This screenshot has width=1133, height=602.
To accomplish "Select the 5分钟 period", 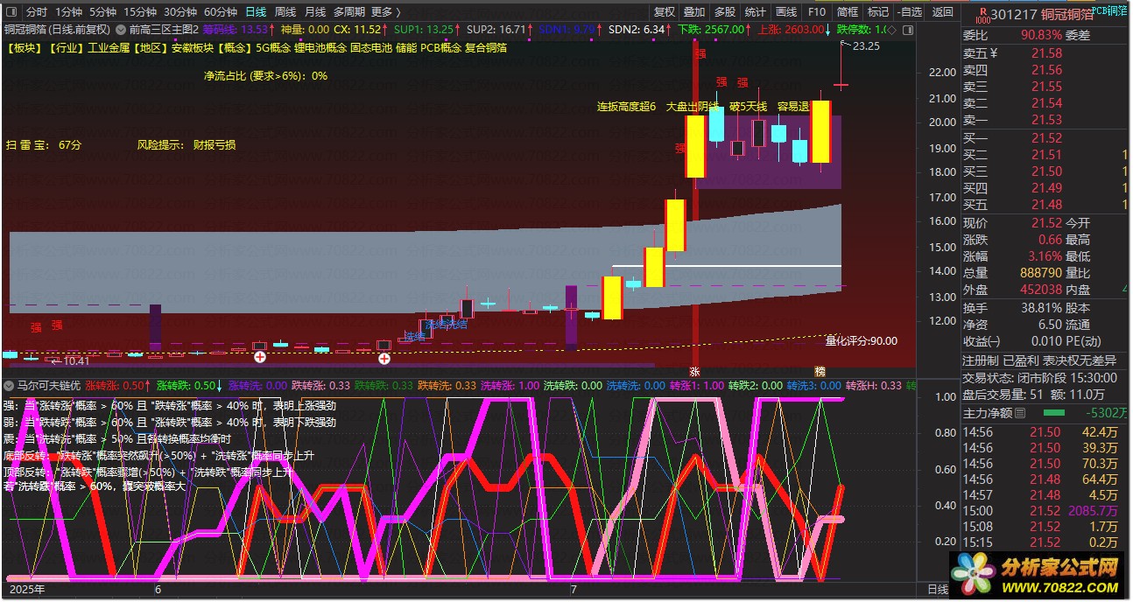I will click(102, 12).
